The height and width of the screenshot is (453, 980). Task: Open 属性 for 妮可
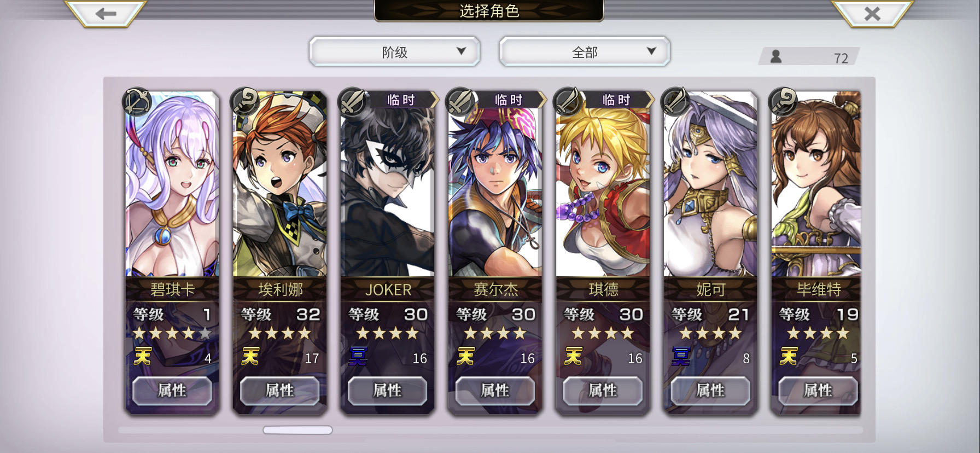[x=710, y=391]
